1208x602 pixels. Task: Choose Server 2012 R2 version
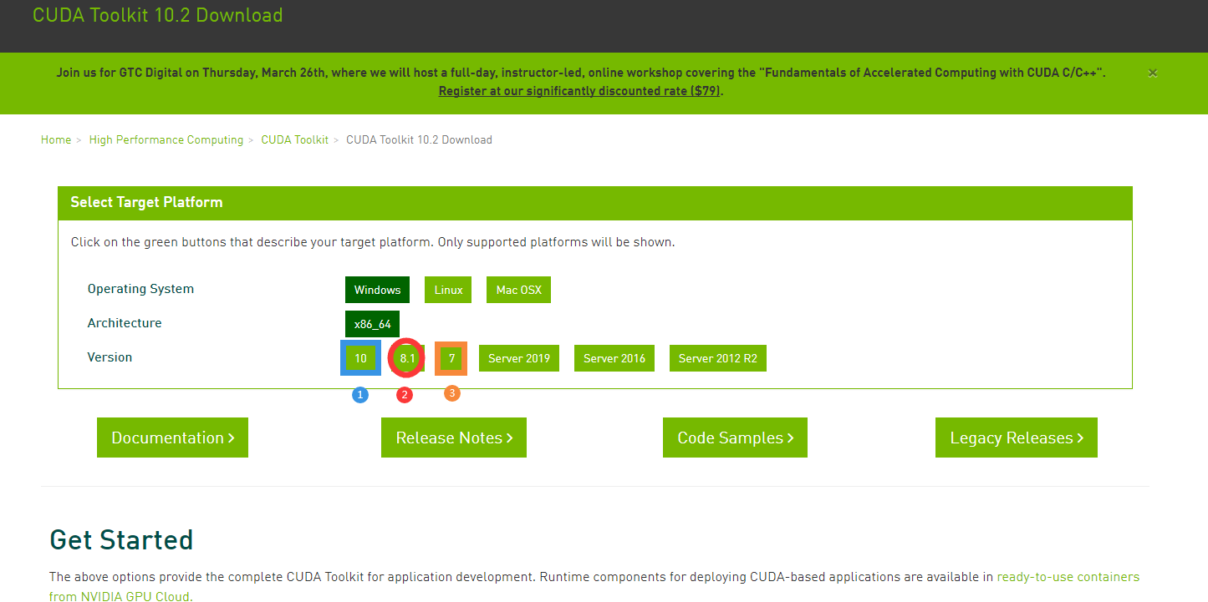[718, 358]
